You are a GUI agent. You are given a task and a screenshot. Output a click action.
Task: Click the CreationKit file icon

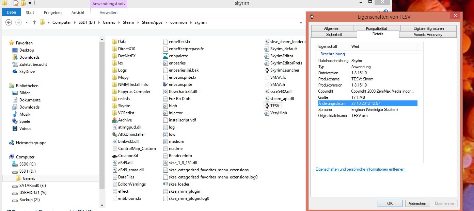coord(115,156)
